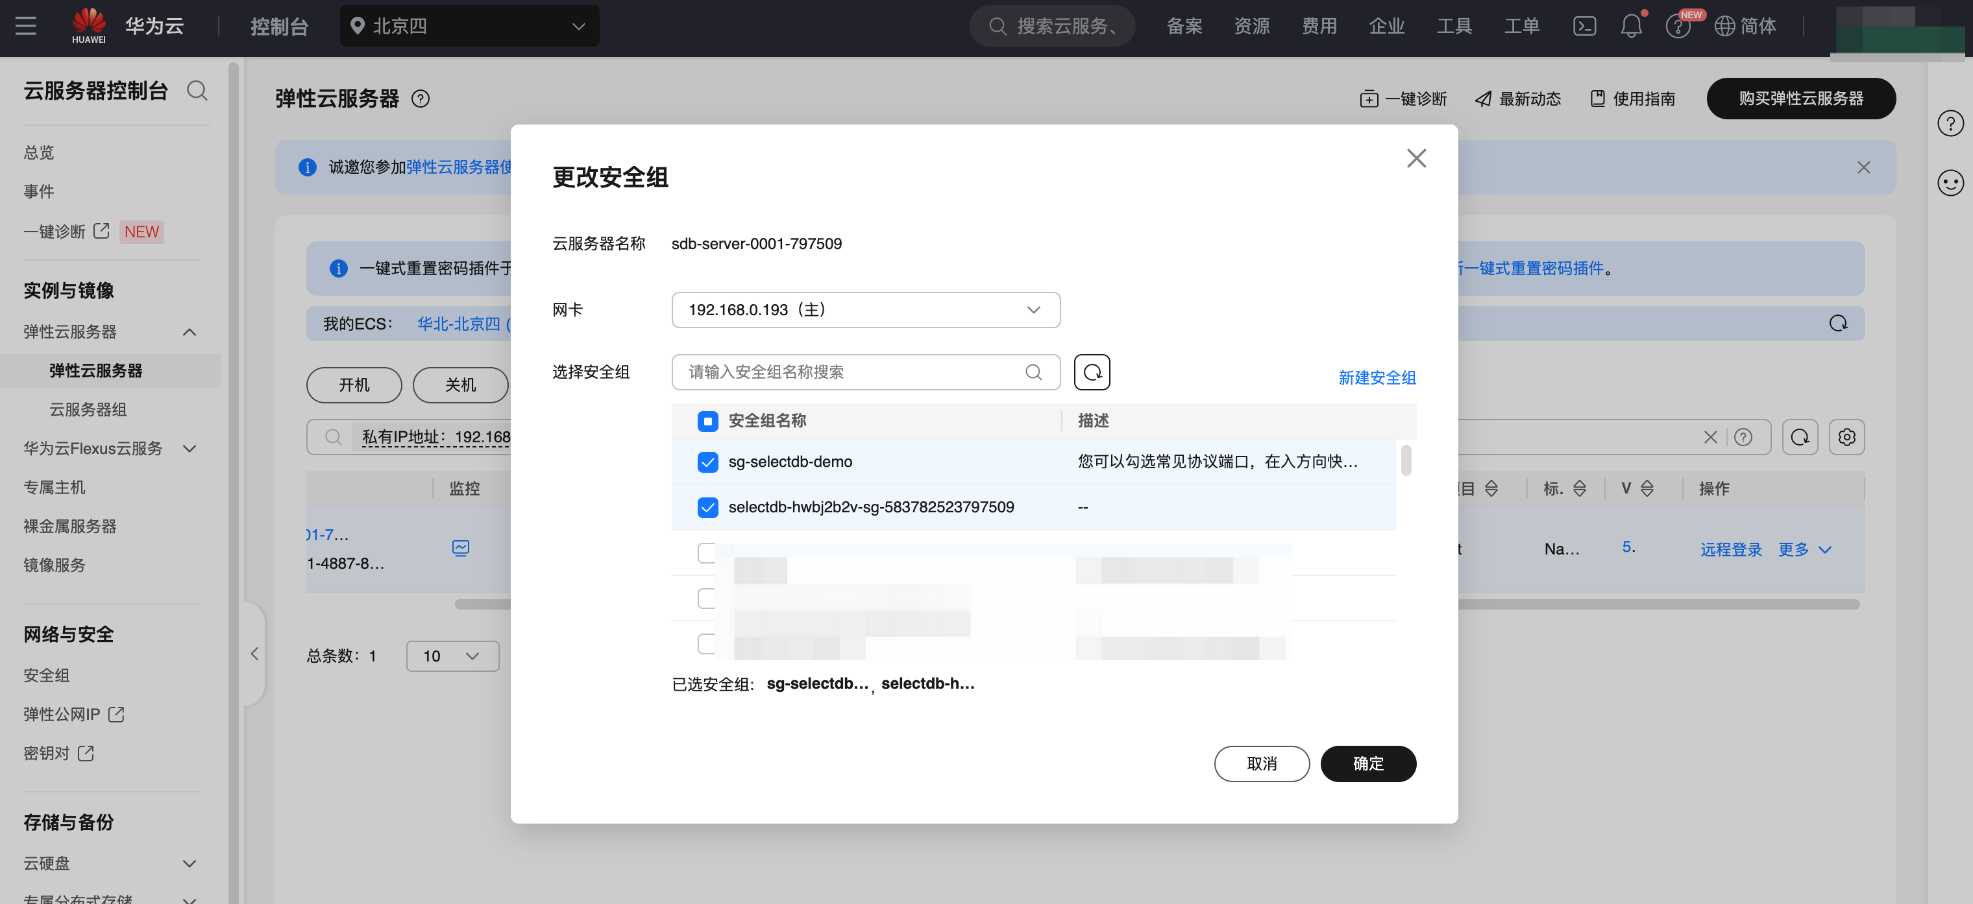The width and height of the screenshot is (1973, 904).
Task: Open the 北京四 region dropdown
Action: (469, 26)
